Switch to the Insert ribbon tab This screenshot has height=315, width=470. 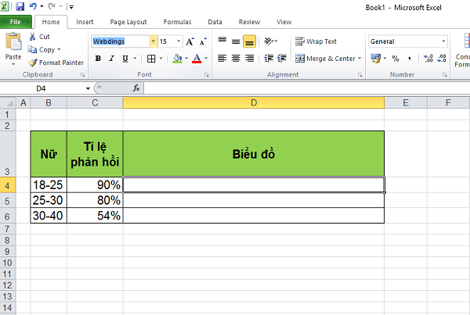pos(85,22)
